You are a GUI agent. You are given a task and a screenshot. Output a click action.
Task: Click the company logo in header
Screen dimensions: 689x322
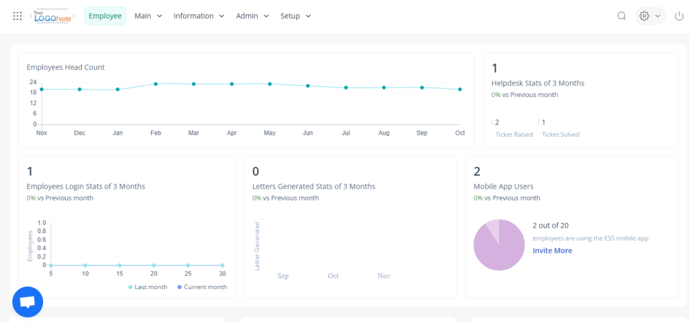click(x=52, y=16)
